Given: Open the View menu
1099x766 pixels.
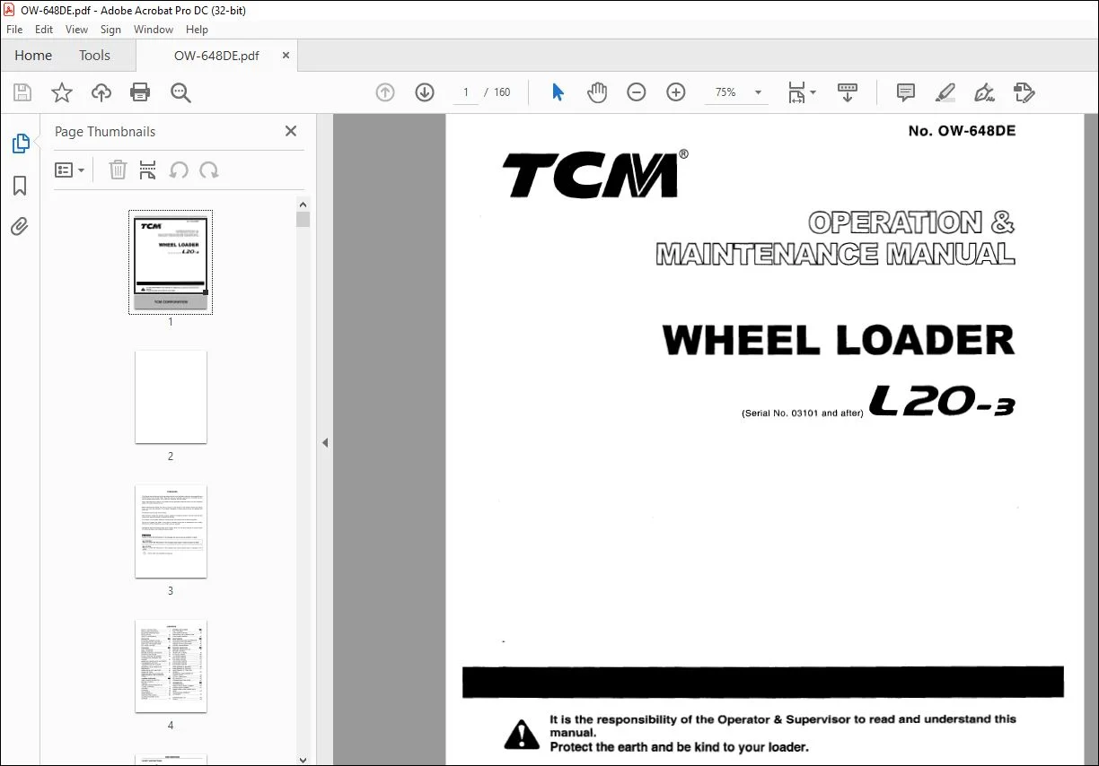Looking at the screenshot, I should [x=77, y=30].
